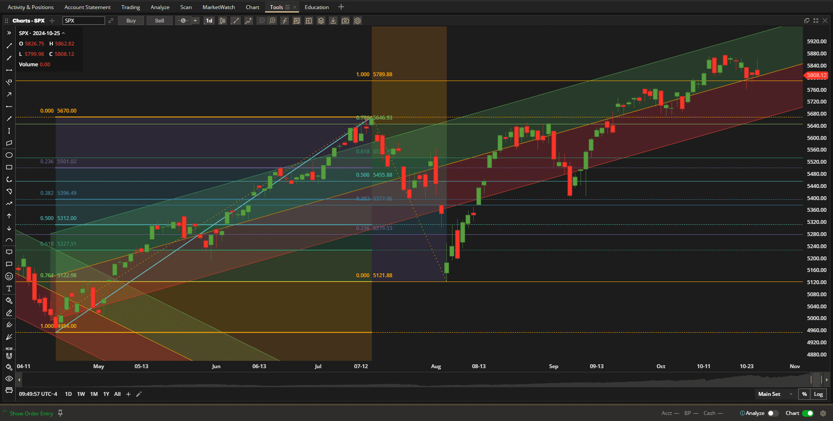The height and width of the screenshot is (421, 833).
Task: Select the up arrow marker tool
Action: (x=9, y=216)
